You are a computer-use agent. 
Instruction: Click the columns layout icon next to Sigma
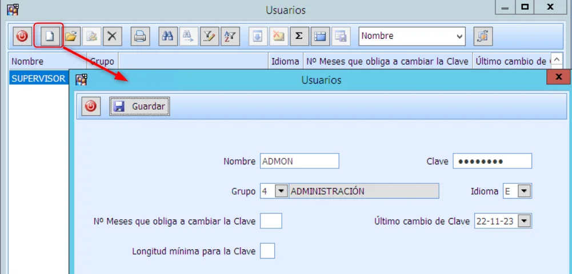319,36
